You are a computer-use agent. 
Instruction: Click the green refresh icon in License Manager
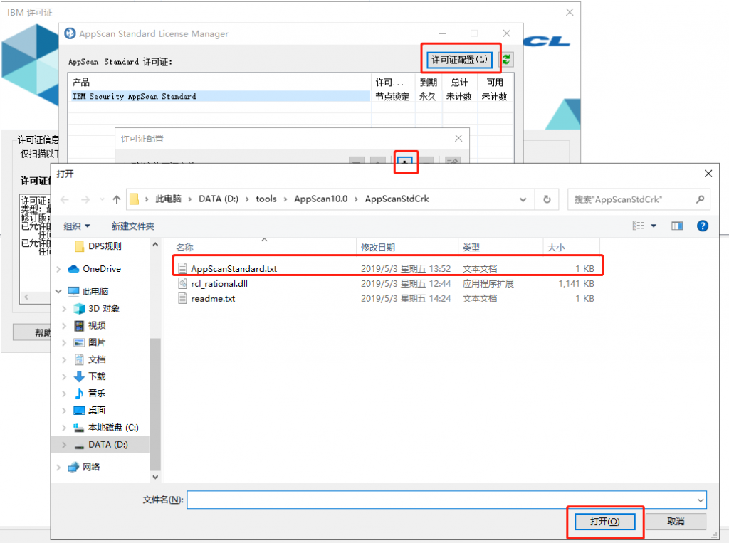(x=506, y=60)
